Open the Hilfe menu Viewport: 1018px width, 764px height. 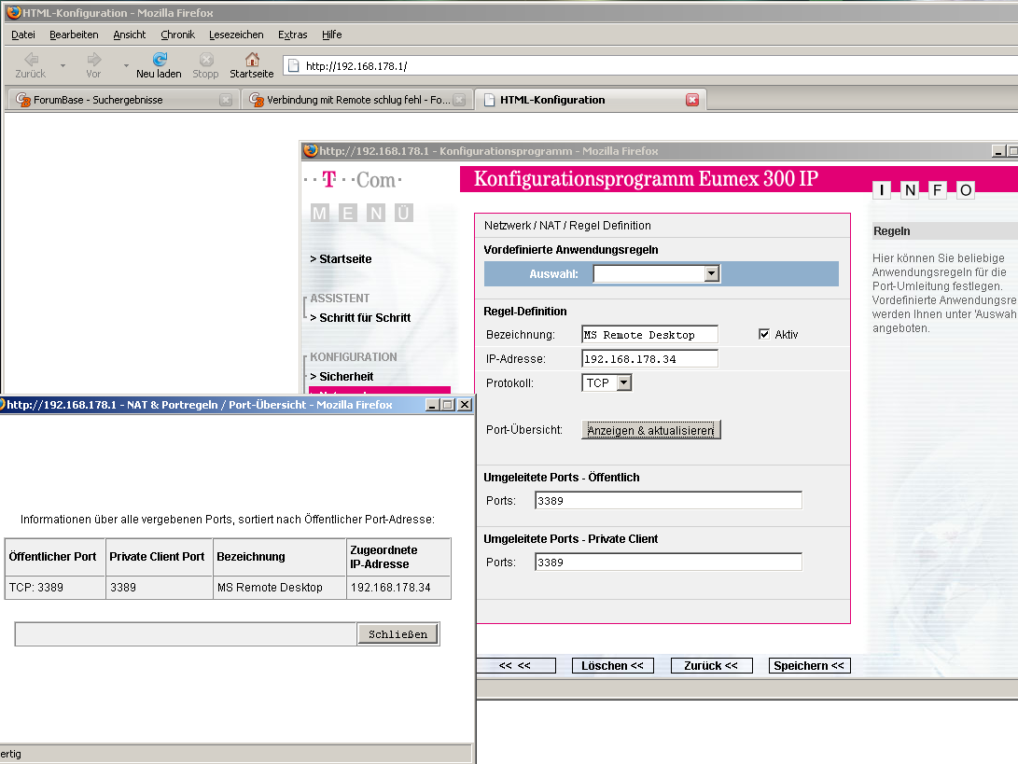click(x=332, y=35)
